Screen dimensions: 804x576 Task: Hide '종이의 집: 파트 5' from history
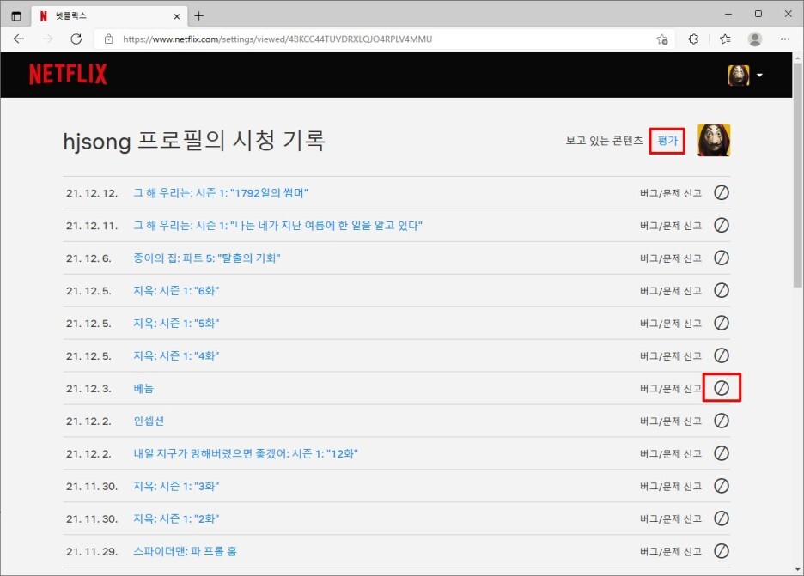tap(722, 258)
